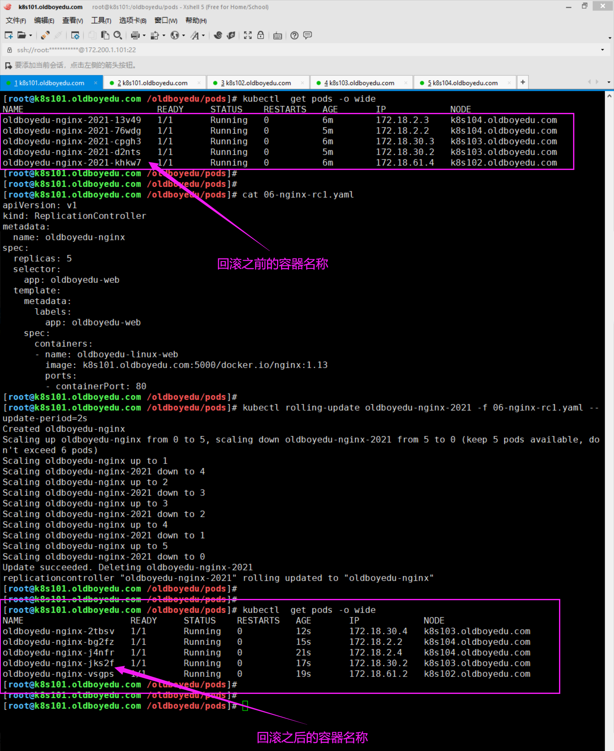Expand the address bar history dropdown

[x=602, y=50]
